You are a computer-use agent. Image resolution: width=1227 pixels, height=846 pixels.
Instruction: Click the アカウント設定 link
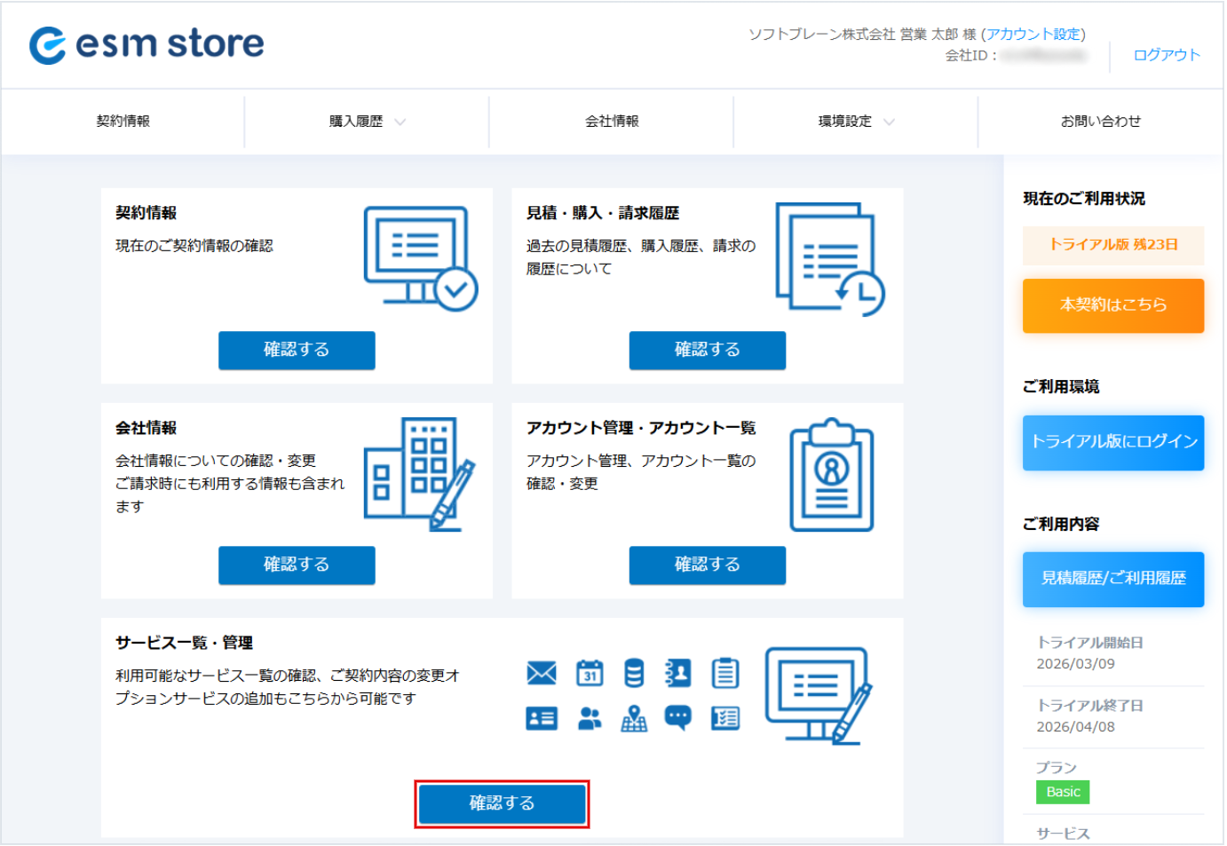pyautogui.click(x=1033, y=34)
